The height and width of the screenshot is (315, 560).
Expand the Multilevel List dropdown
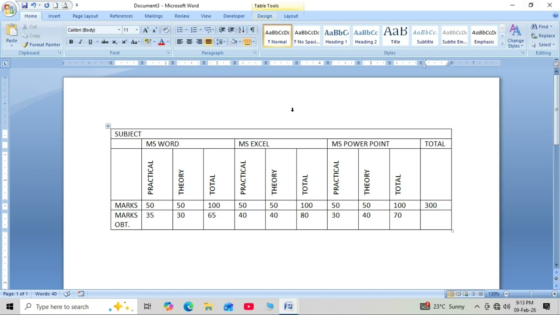(x=214, y=30)
